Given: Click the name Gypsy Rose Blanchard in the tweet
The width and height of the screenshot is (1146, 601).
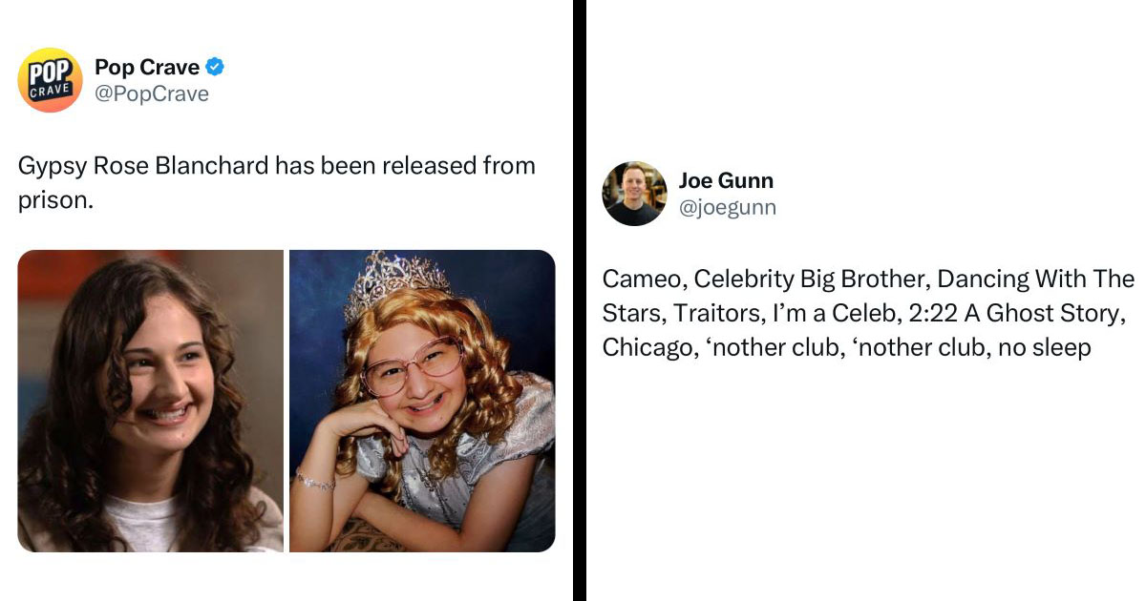Looking at the screenshot, I should pos(143,166).
